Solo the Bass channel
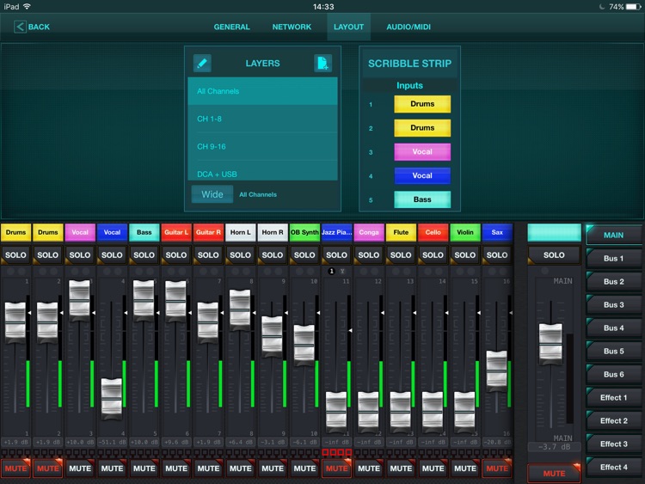The image size is (645, 484). coord(144,254)
